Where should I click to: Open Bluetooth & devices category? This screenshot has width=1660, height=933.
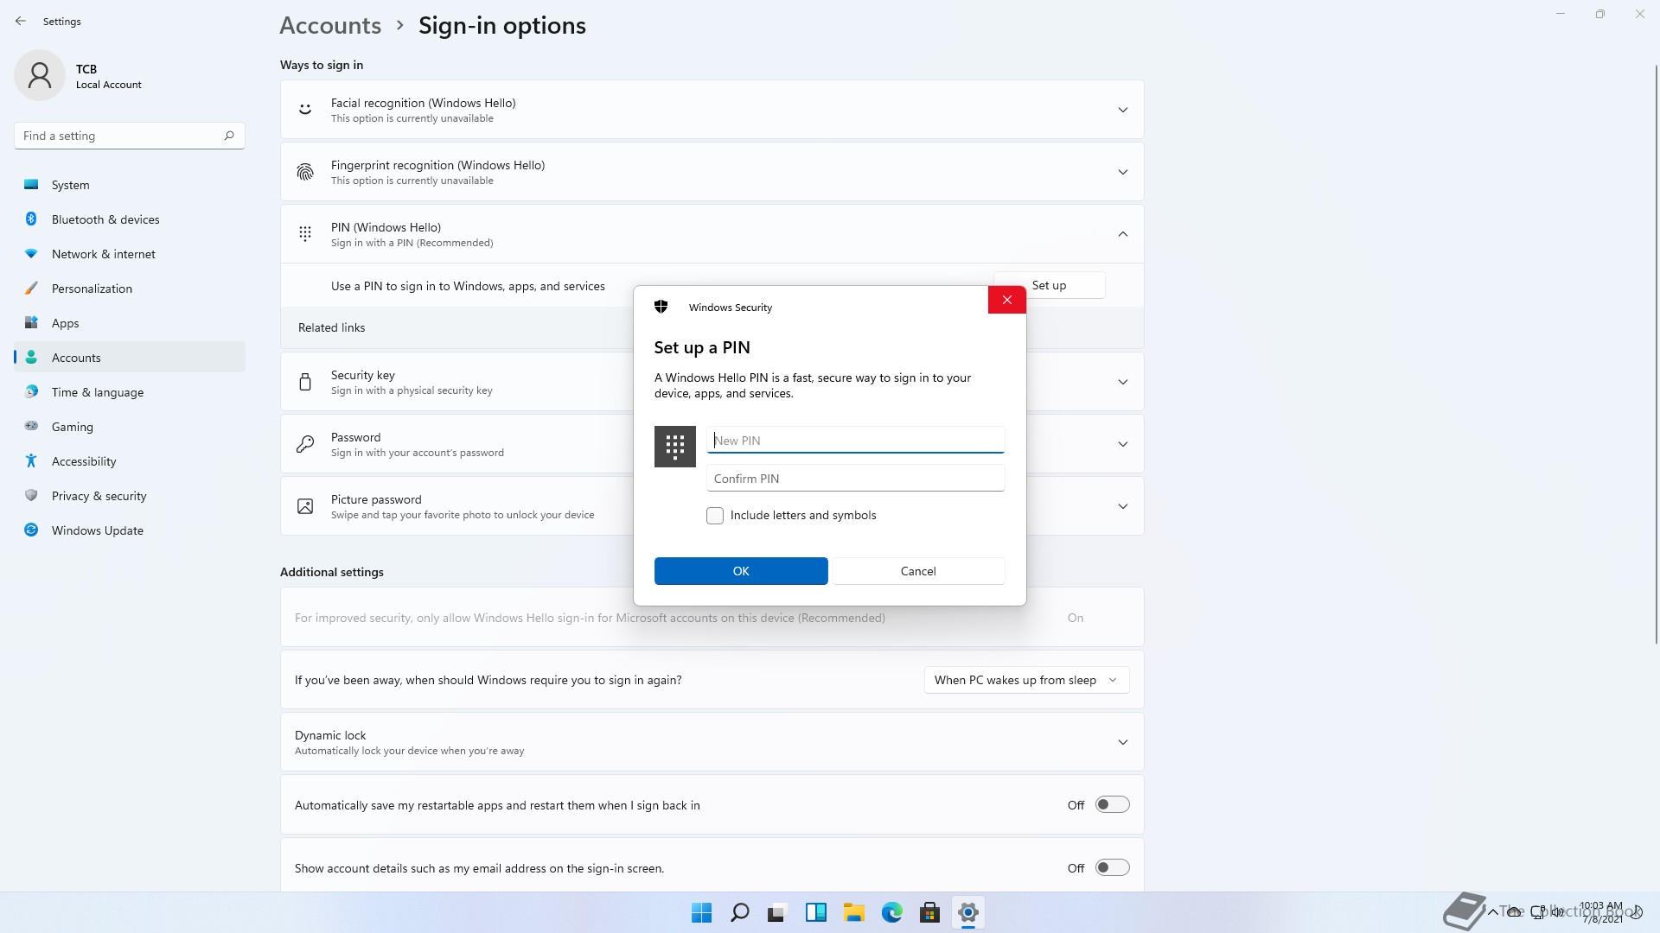pos(130,219)
